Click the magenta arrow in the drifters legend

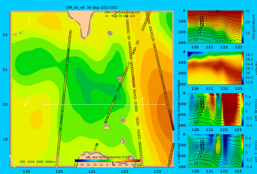[x=113, y=12]
